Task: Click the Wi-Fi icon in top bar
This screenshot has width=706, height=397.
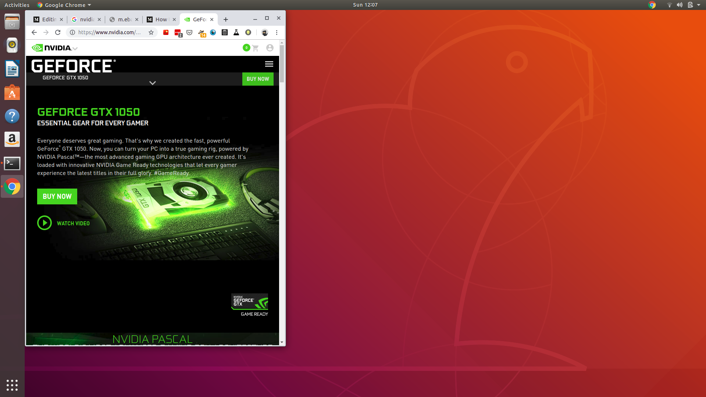Action: click(x=669, y=5)
